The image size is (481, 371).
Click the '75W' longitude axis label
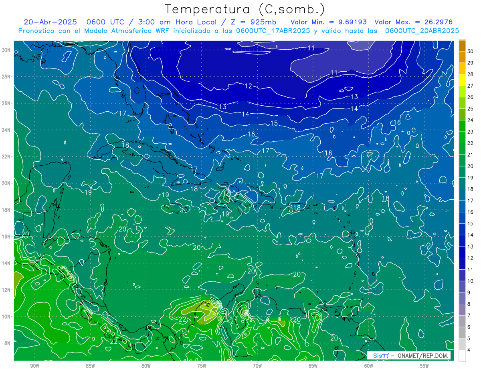pyautogui.click(x=202, y=366)
